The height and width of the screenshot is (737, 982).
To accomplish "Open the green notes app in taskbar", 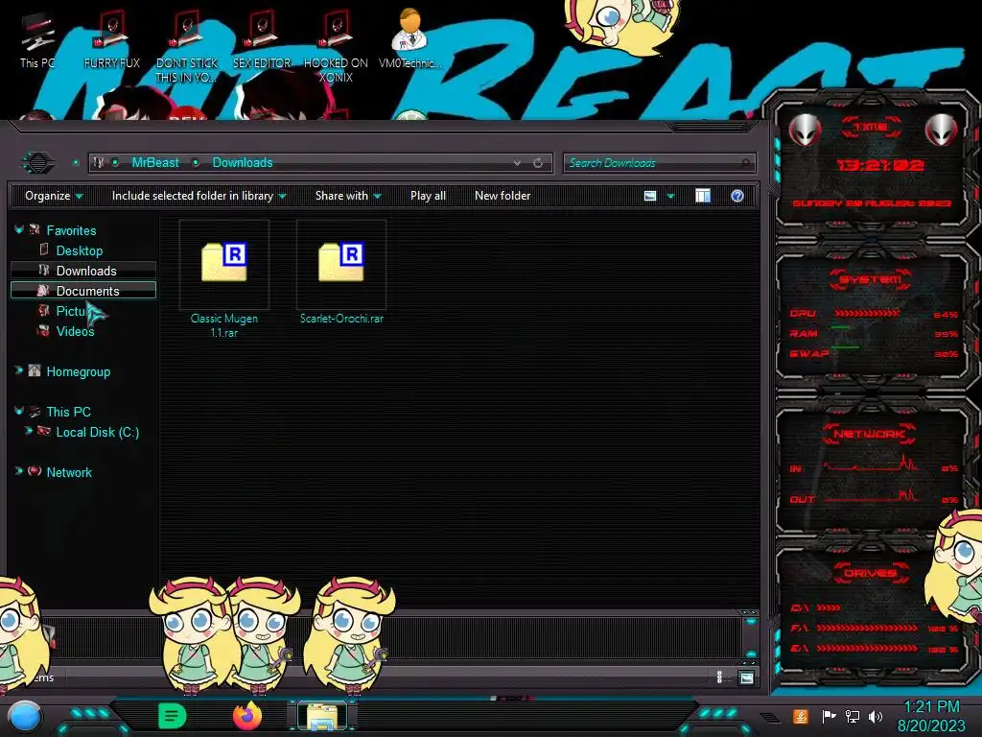I will 172,716.
